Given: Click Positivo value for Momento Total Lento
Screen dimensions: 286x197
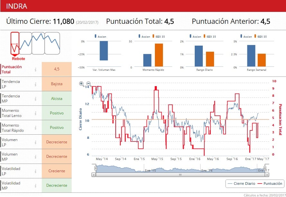Looking at the screenshot, I should (x=57, y=113).
